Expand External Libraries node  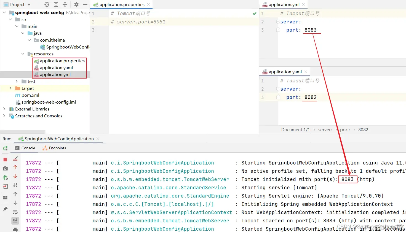point(4,109)
